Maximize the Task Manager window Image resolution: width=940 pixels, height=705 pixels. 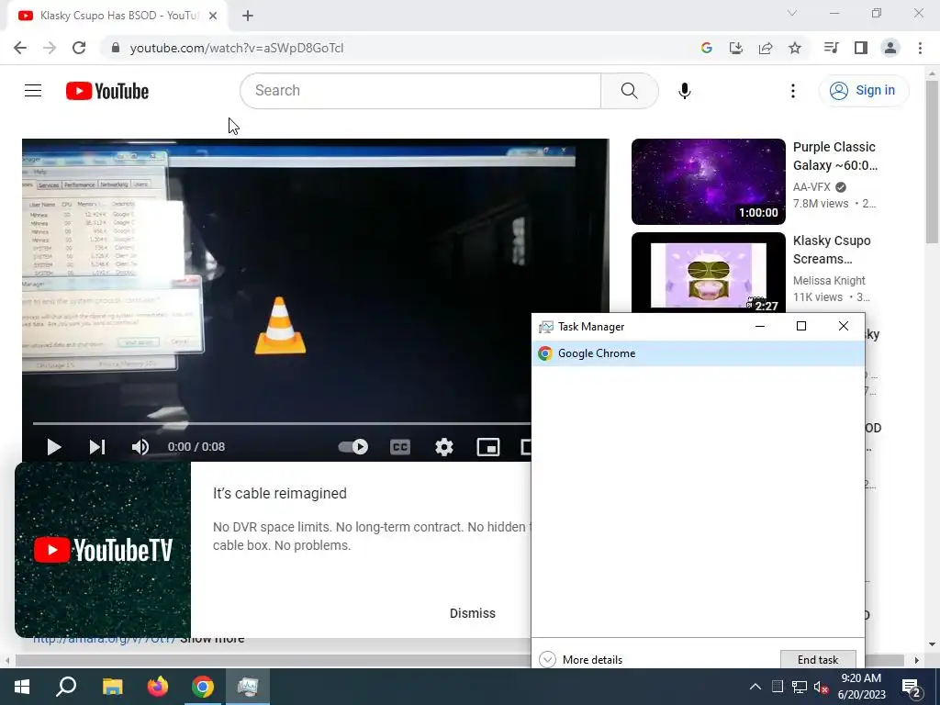[800, 326]
